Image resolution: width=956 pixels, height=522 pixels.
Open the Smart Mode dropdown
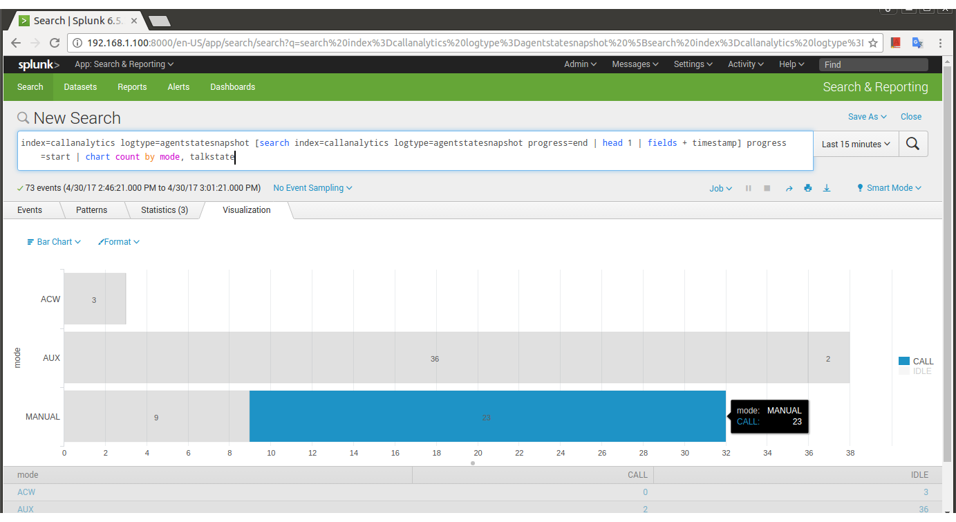(x=889, y=188)
